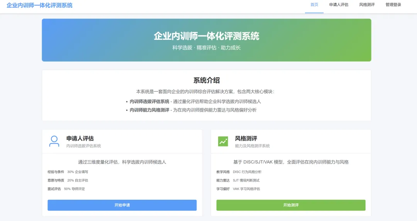Click the 教学风格 label

point(223,172)
